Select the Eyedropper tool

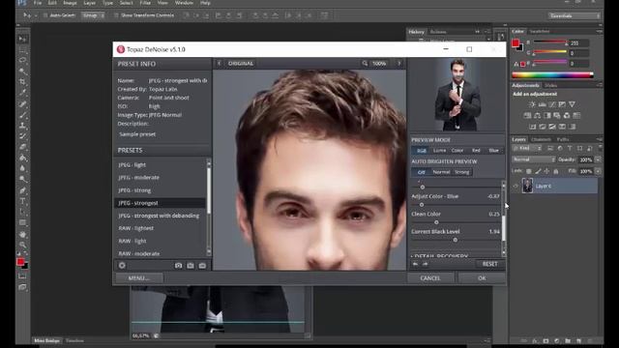point(22,93)
